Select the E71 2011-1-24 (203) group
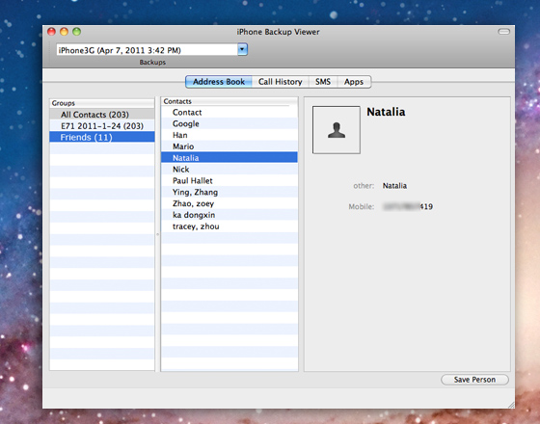Viewport: 540px width, 424px height. 102,125
